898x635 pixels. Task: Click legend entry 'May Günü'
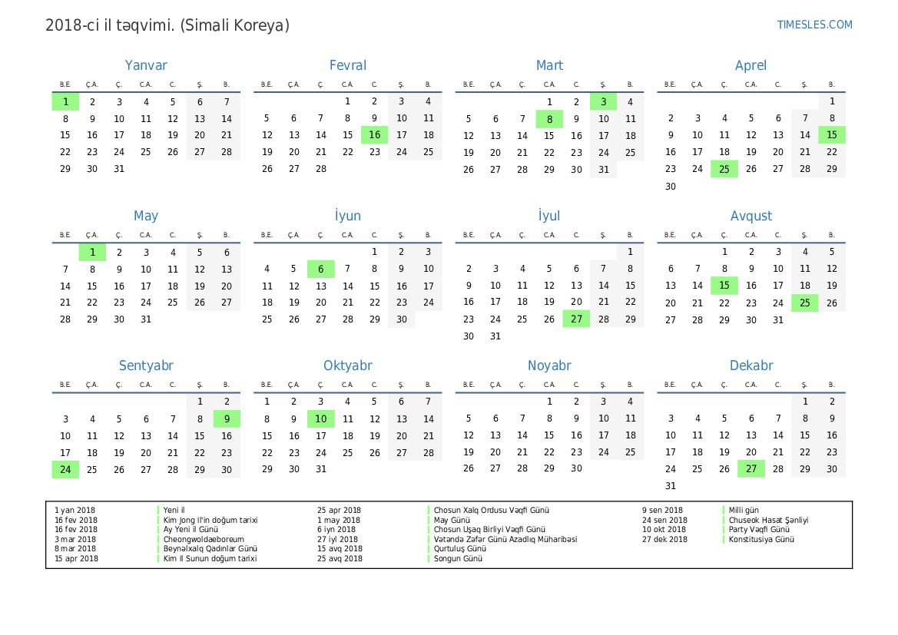[x=452, y=520]
